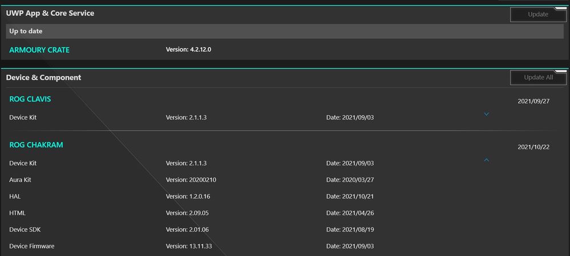
Task: Click the 'Up to date' status bar
Action: tap(285, 31)
